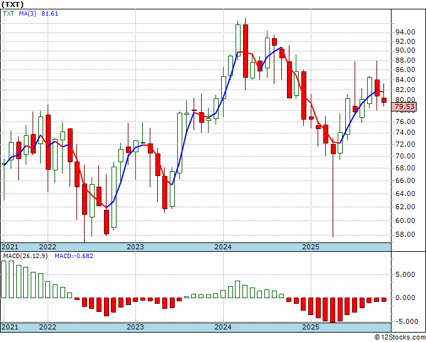The width and height of the screenshot is (426, 342).
Task: Click the 2023 label on MACD timeline
Action: [135, 327]
